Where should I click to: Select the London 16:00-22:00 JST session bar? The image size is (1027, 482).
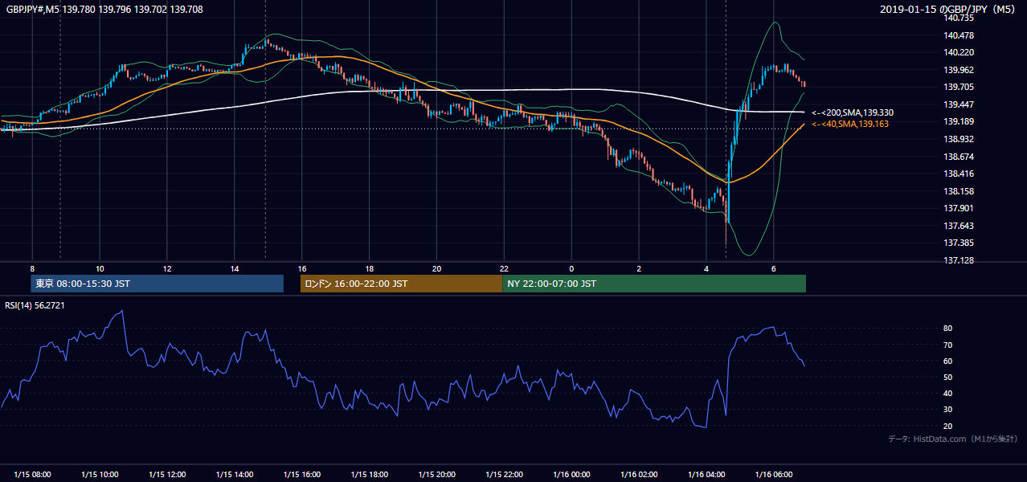click(x=401, y=284)
